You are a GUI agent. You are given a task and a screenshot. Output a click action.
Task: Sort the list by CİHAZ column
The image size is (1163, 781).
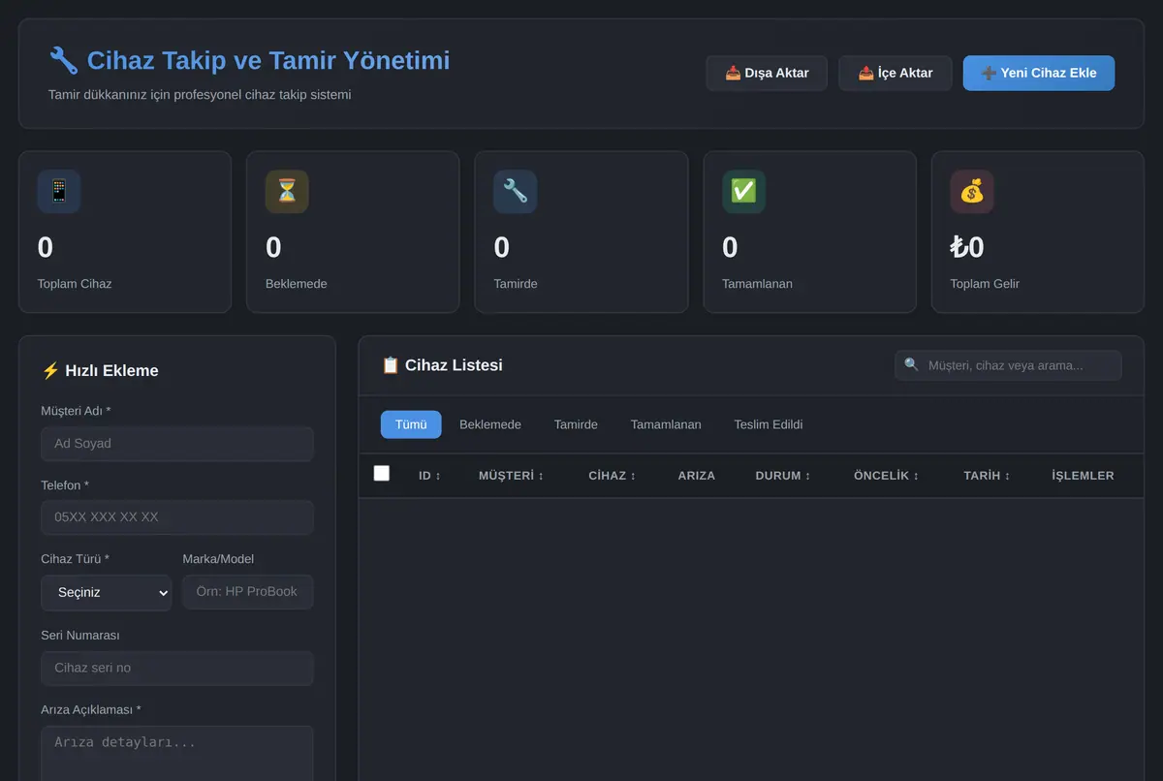(612, 476)
